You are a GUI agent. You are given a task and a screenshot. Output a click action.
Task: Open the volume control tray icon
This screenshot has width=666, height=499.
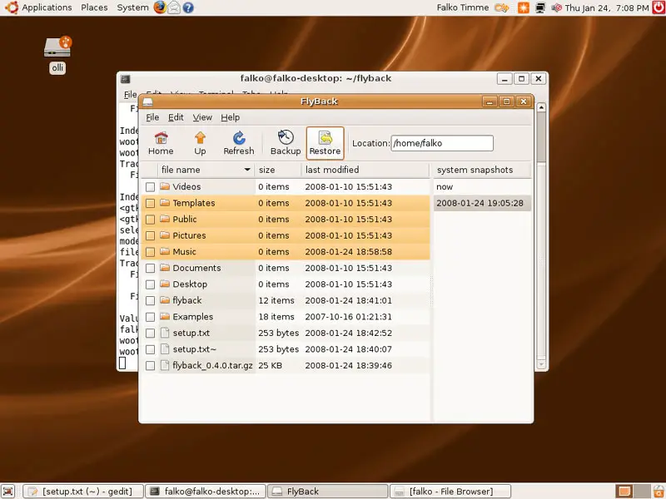pyautogui.click(x=556, y=7)
